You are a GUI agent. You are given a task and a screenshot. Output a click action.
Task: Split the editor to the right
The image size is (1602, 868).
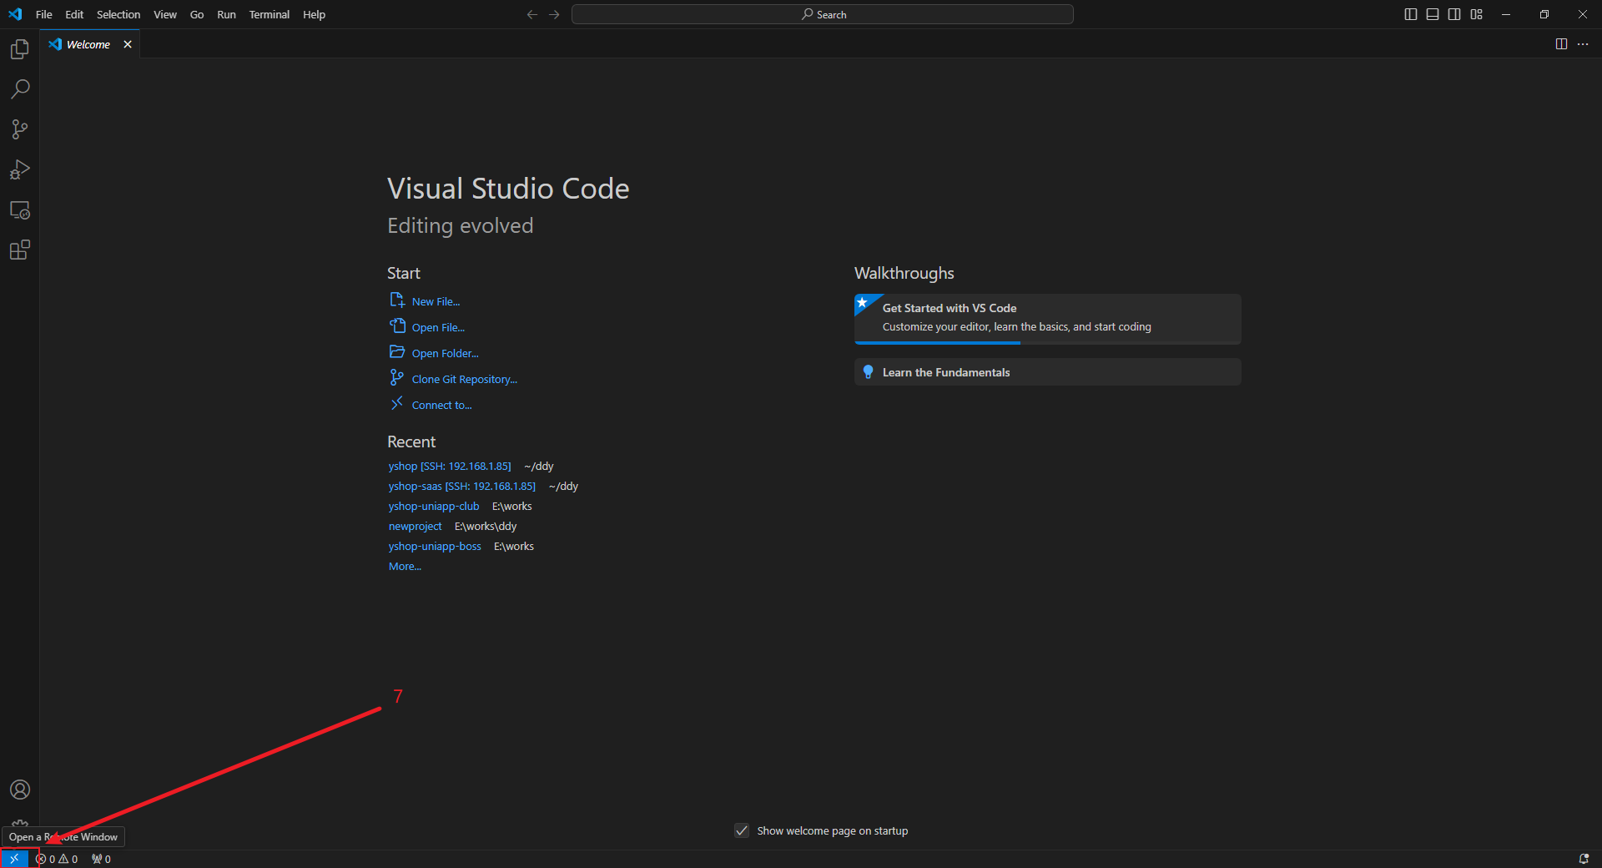tap(1561, 44)
